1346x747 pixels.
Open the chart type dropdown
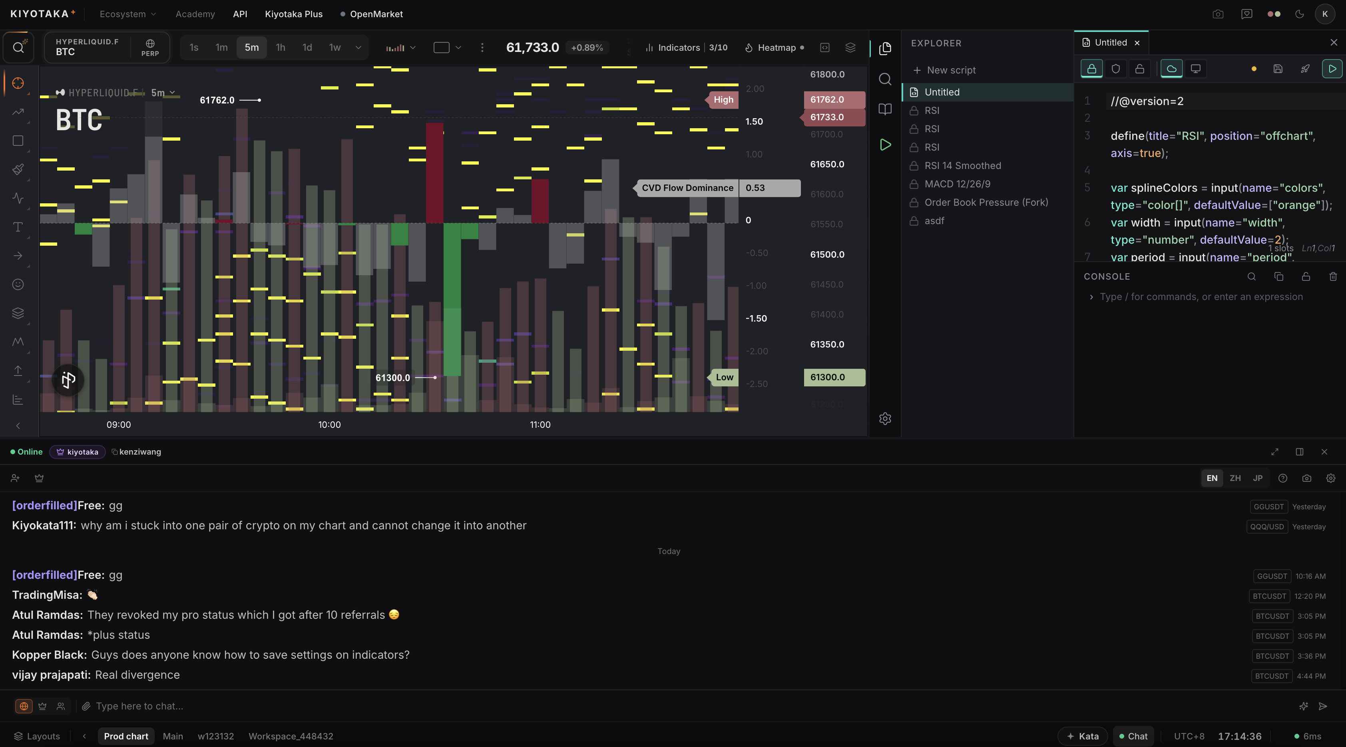pyautogui.click(x=400, y=48)
